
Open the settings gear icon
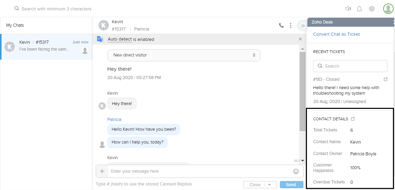(x=371, y=9)
